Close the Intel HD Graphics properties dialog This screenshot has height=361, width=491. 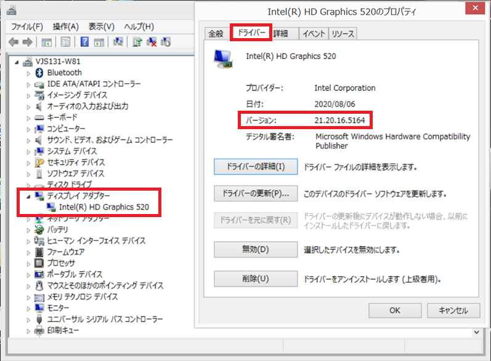[475, 8]
